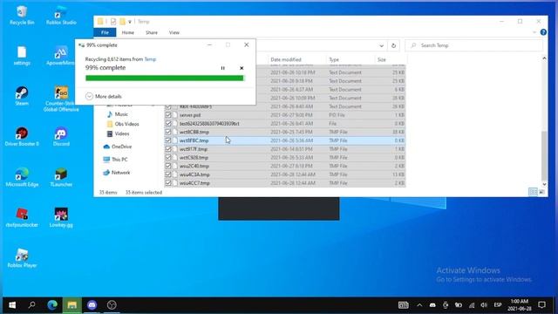Launch ApowerMirror desktop shortcut
558x314 pixels.
pos(60,56)
